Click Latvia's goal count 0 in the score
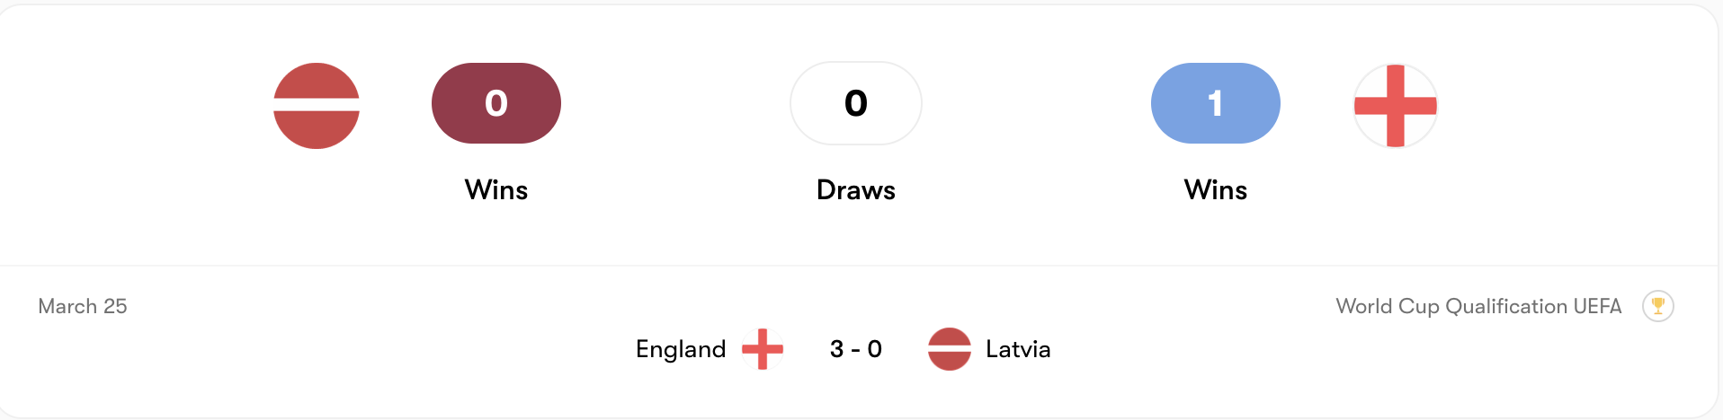1723x420 pixels. pyautogui.click(x=875, y=349)
